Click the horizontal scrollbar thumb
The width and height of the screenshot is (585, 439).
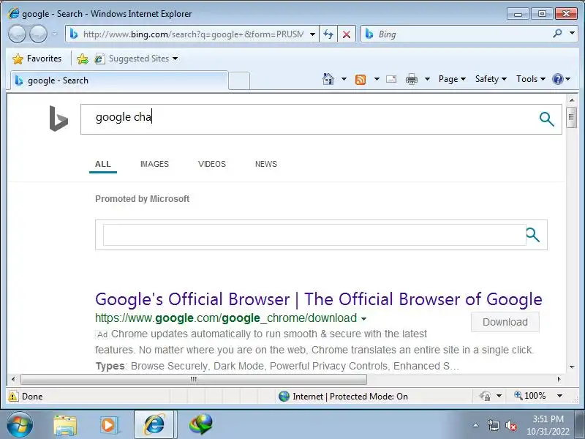click(x=193, y=379)
